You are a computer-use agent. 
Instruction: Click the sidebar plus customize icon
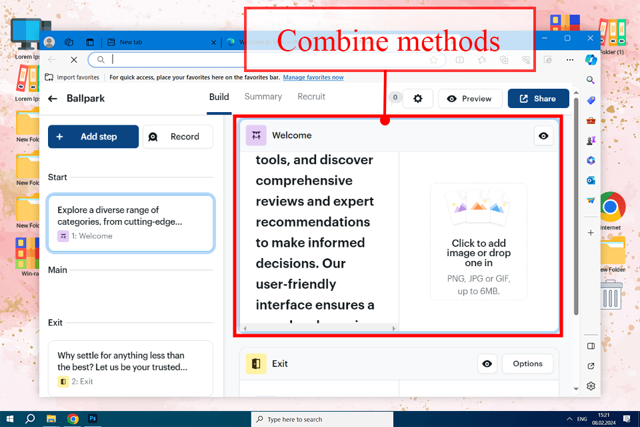click(591, 232)
